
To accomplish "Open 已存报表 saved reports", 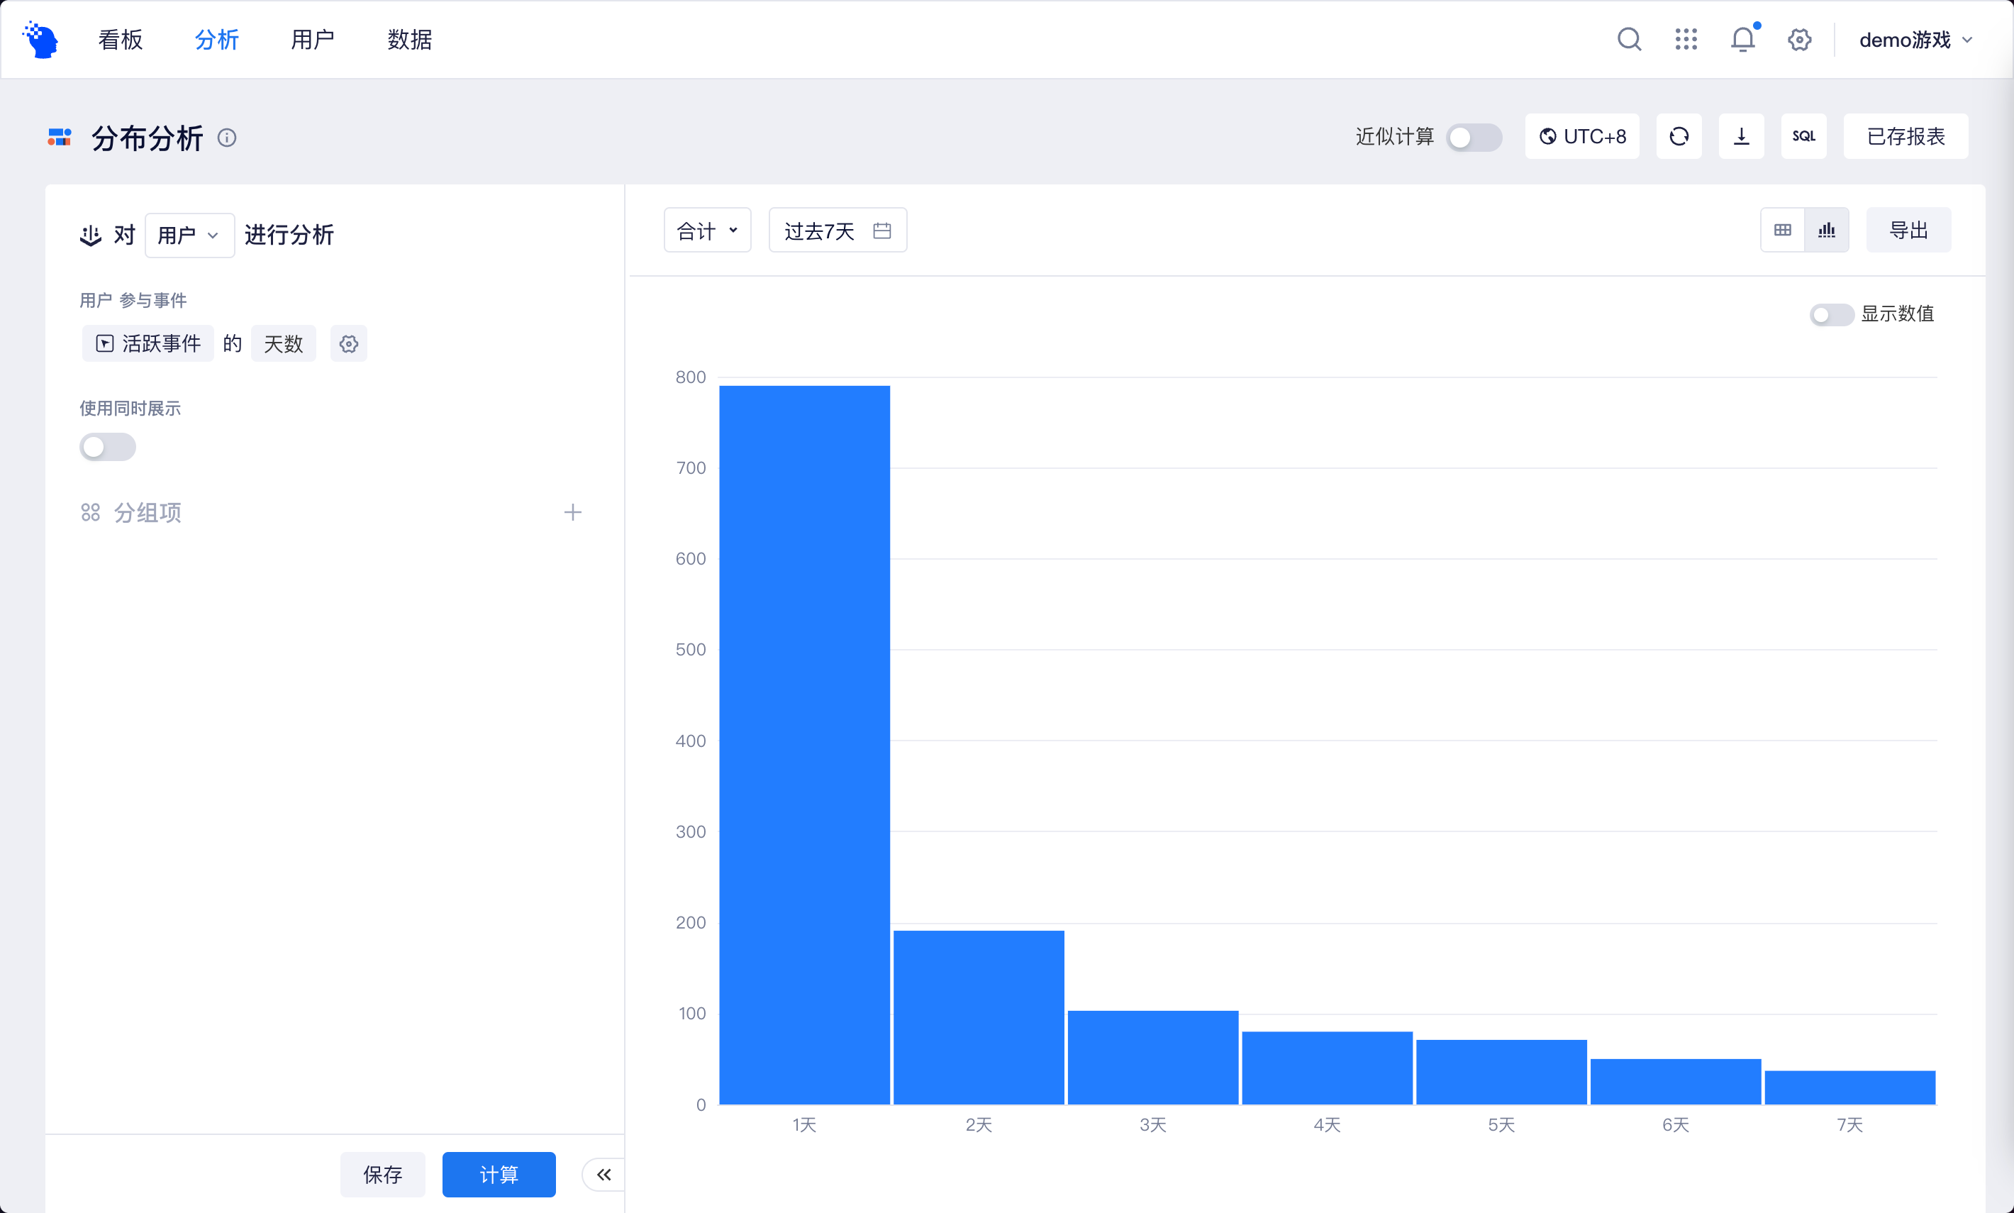I will click(1906, 135).
